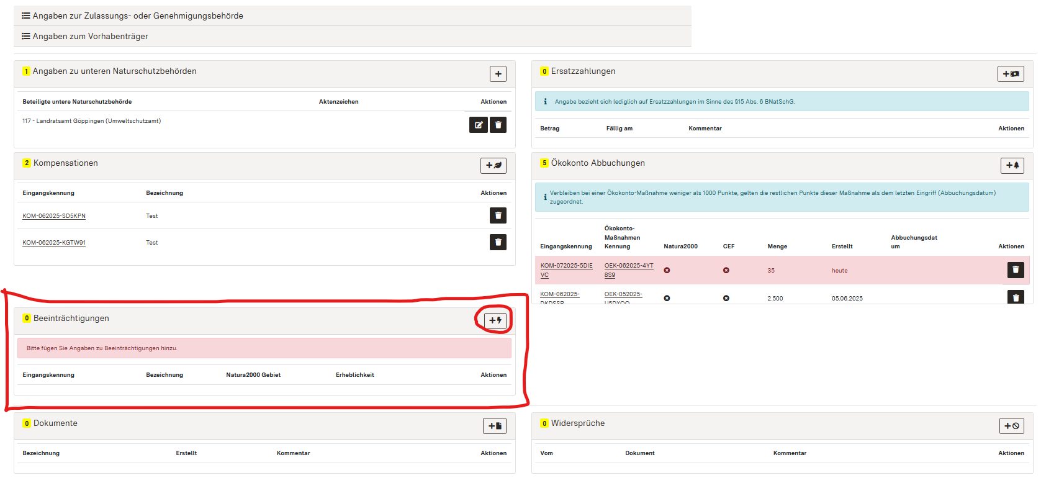Click the date 05.06.2025
1041x493 pixels.
(847, 299)
